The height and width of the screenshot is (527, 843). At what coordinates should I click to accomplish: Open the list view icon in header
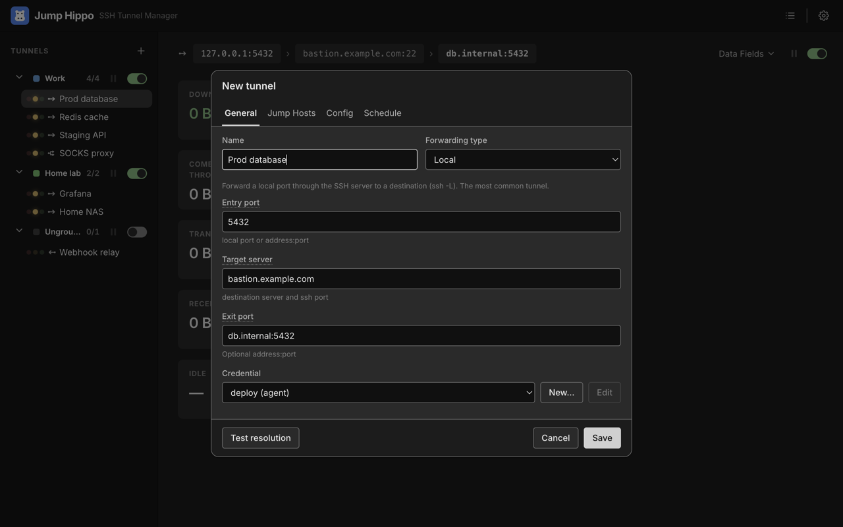point(790,15)
